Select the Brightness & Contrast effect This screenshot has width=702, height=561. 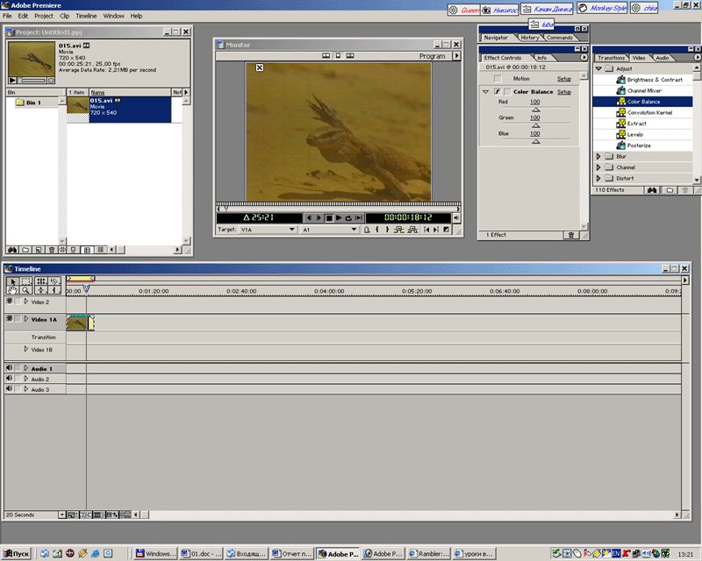coord(655,80)
